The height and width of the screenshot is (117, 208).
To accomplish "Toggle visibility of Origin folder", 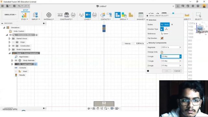I will coord(13,42).
